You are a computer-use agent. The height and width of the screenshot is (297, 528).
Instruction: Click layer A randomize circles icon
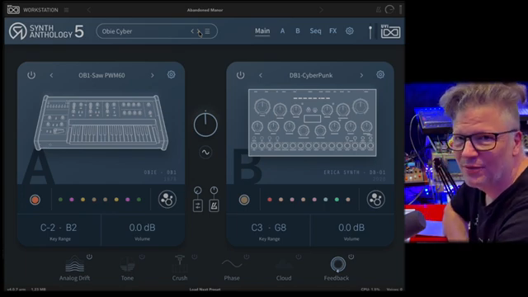point(167,200)
